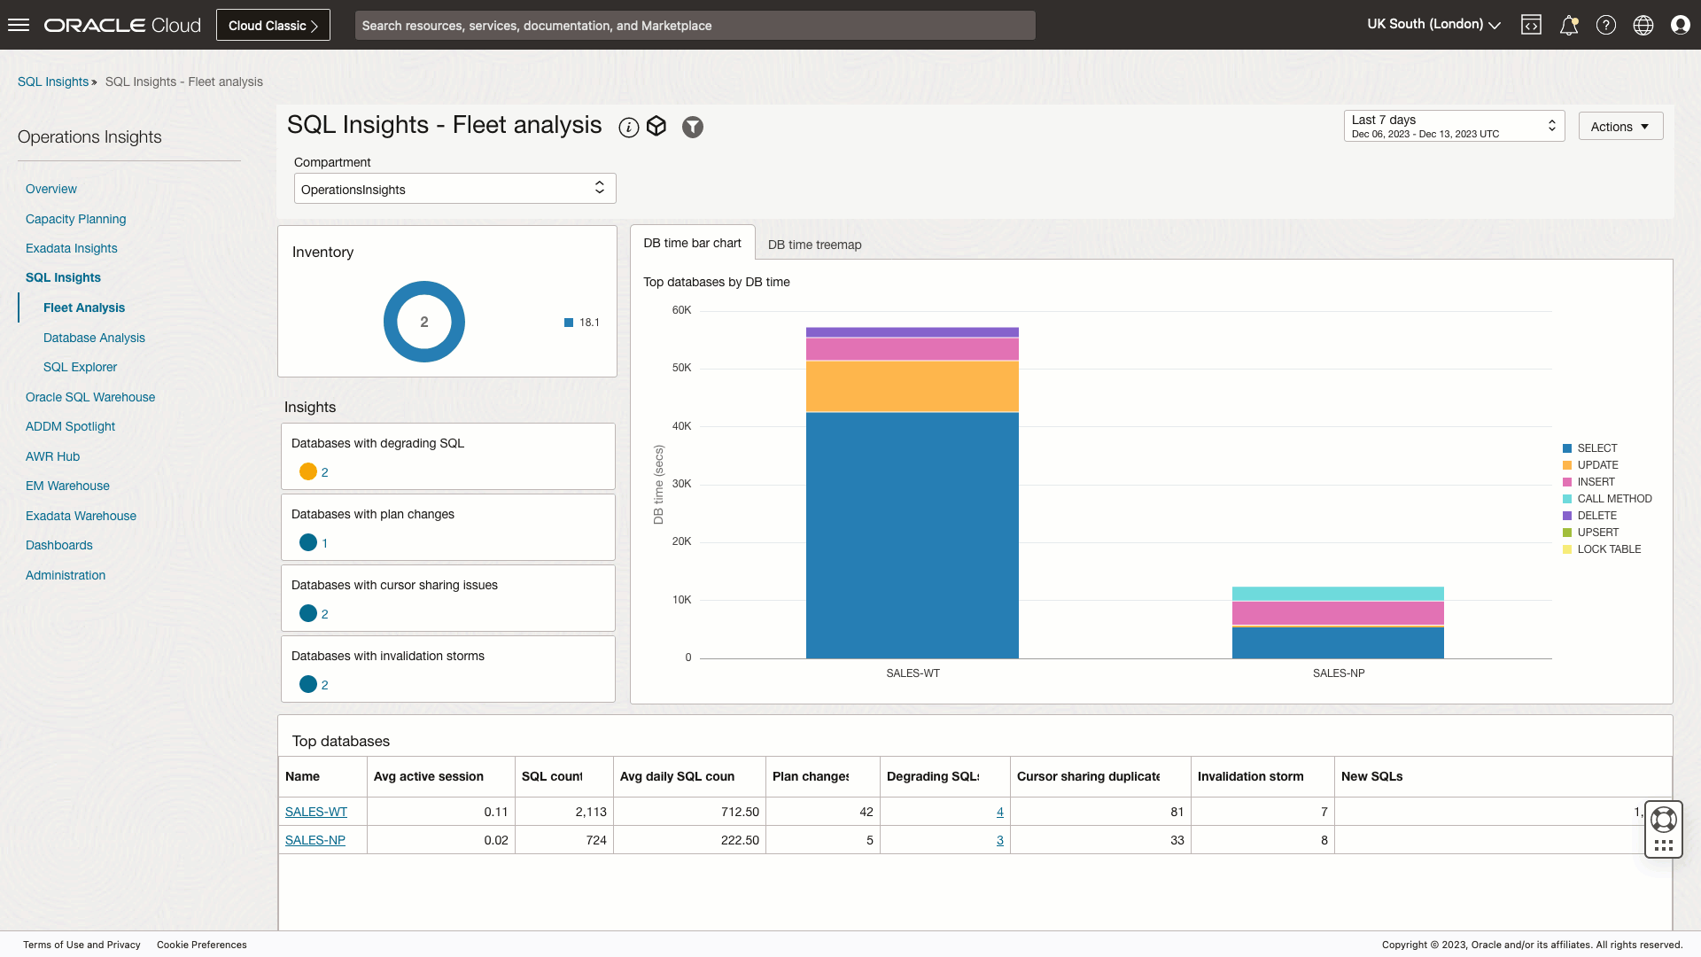Open the language globe icon
1701x957 pixels.
coord(1643,25)
